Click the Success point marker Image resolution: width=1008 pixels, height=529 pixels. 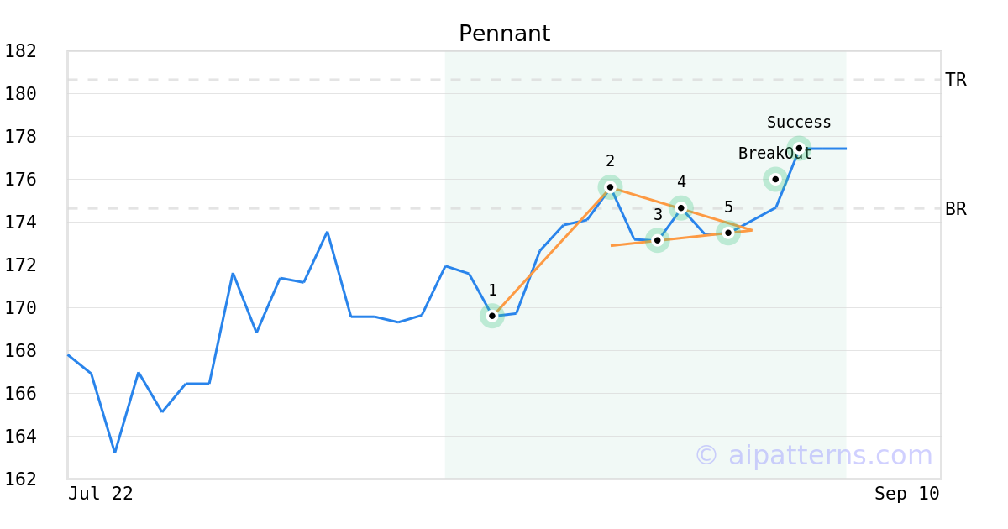[x=799, y=148]
